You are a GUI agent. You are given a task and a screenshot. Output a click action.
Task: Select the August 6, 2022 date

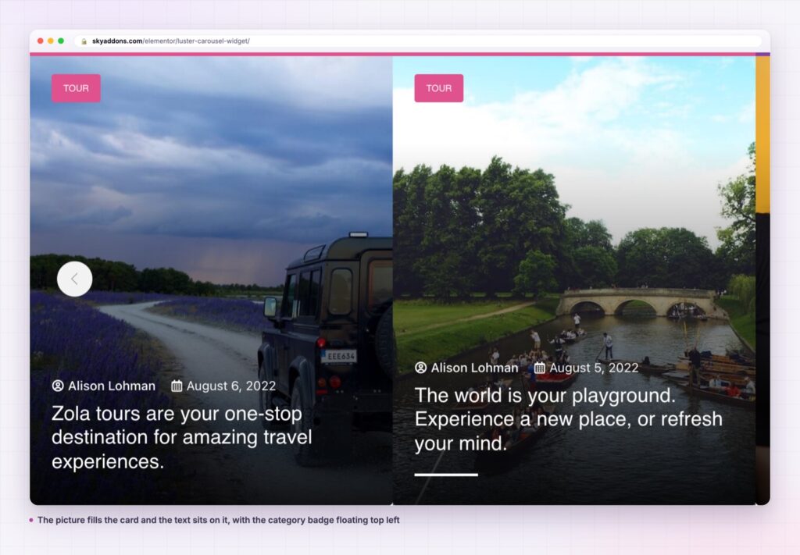(x=231, y=386)
